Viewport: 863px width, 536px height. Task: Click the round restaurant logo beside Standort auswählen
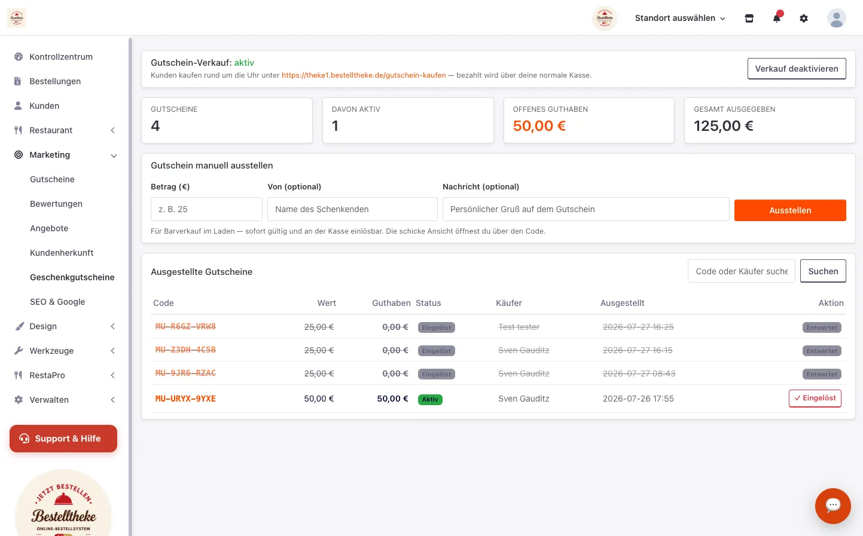pos(605,18)
